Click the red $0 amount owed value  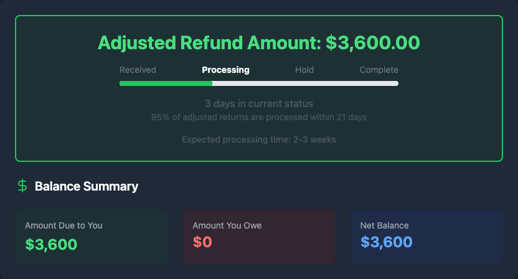click(202, 243)
